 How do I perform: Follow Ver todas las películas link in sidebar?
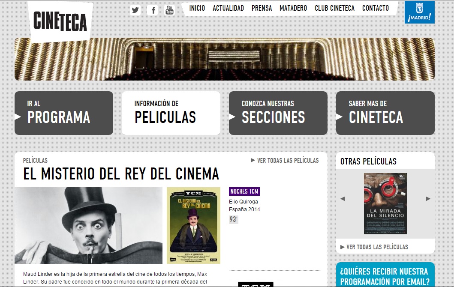pyautogui.click(x=374, y=247)
